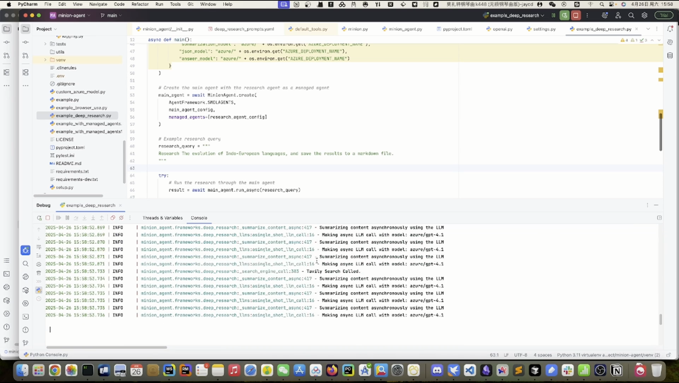Click line:column 63:1 indicator
The height and width of the screenshot is (383, 679).
[494, 355]
